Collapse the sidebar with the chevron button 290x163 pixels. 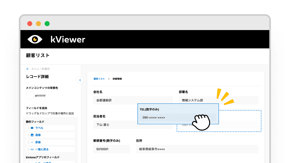(x=80, y=80)
